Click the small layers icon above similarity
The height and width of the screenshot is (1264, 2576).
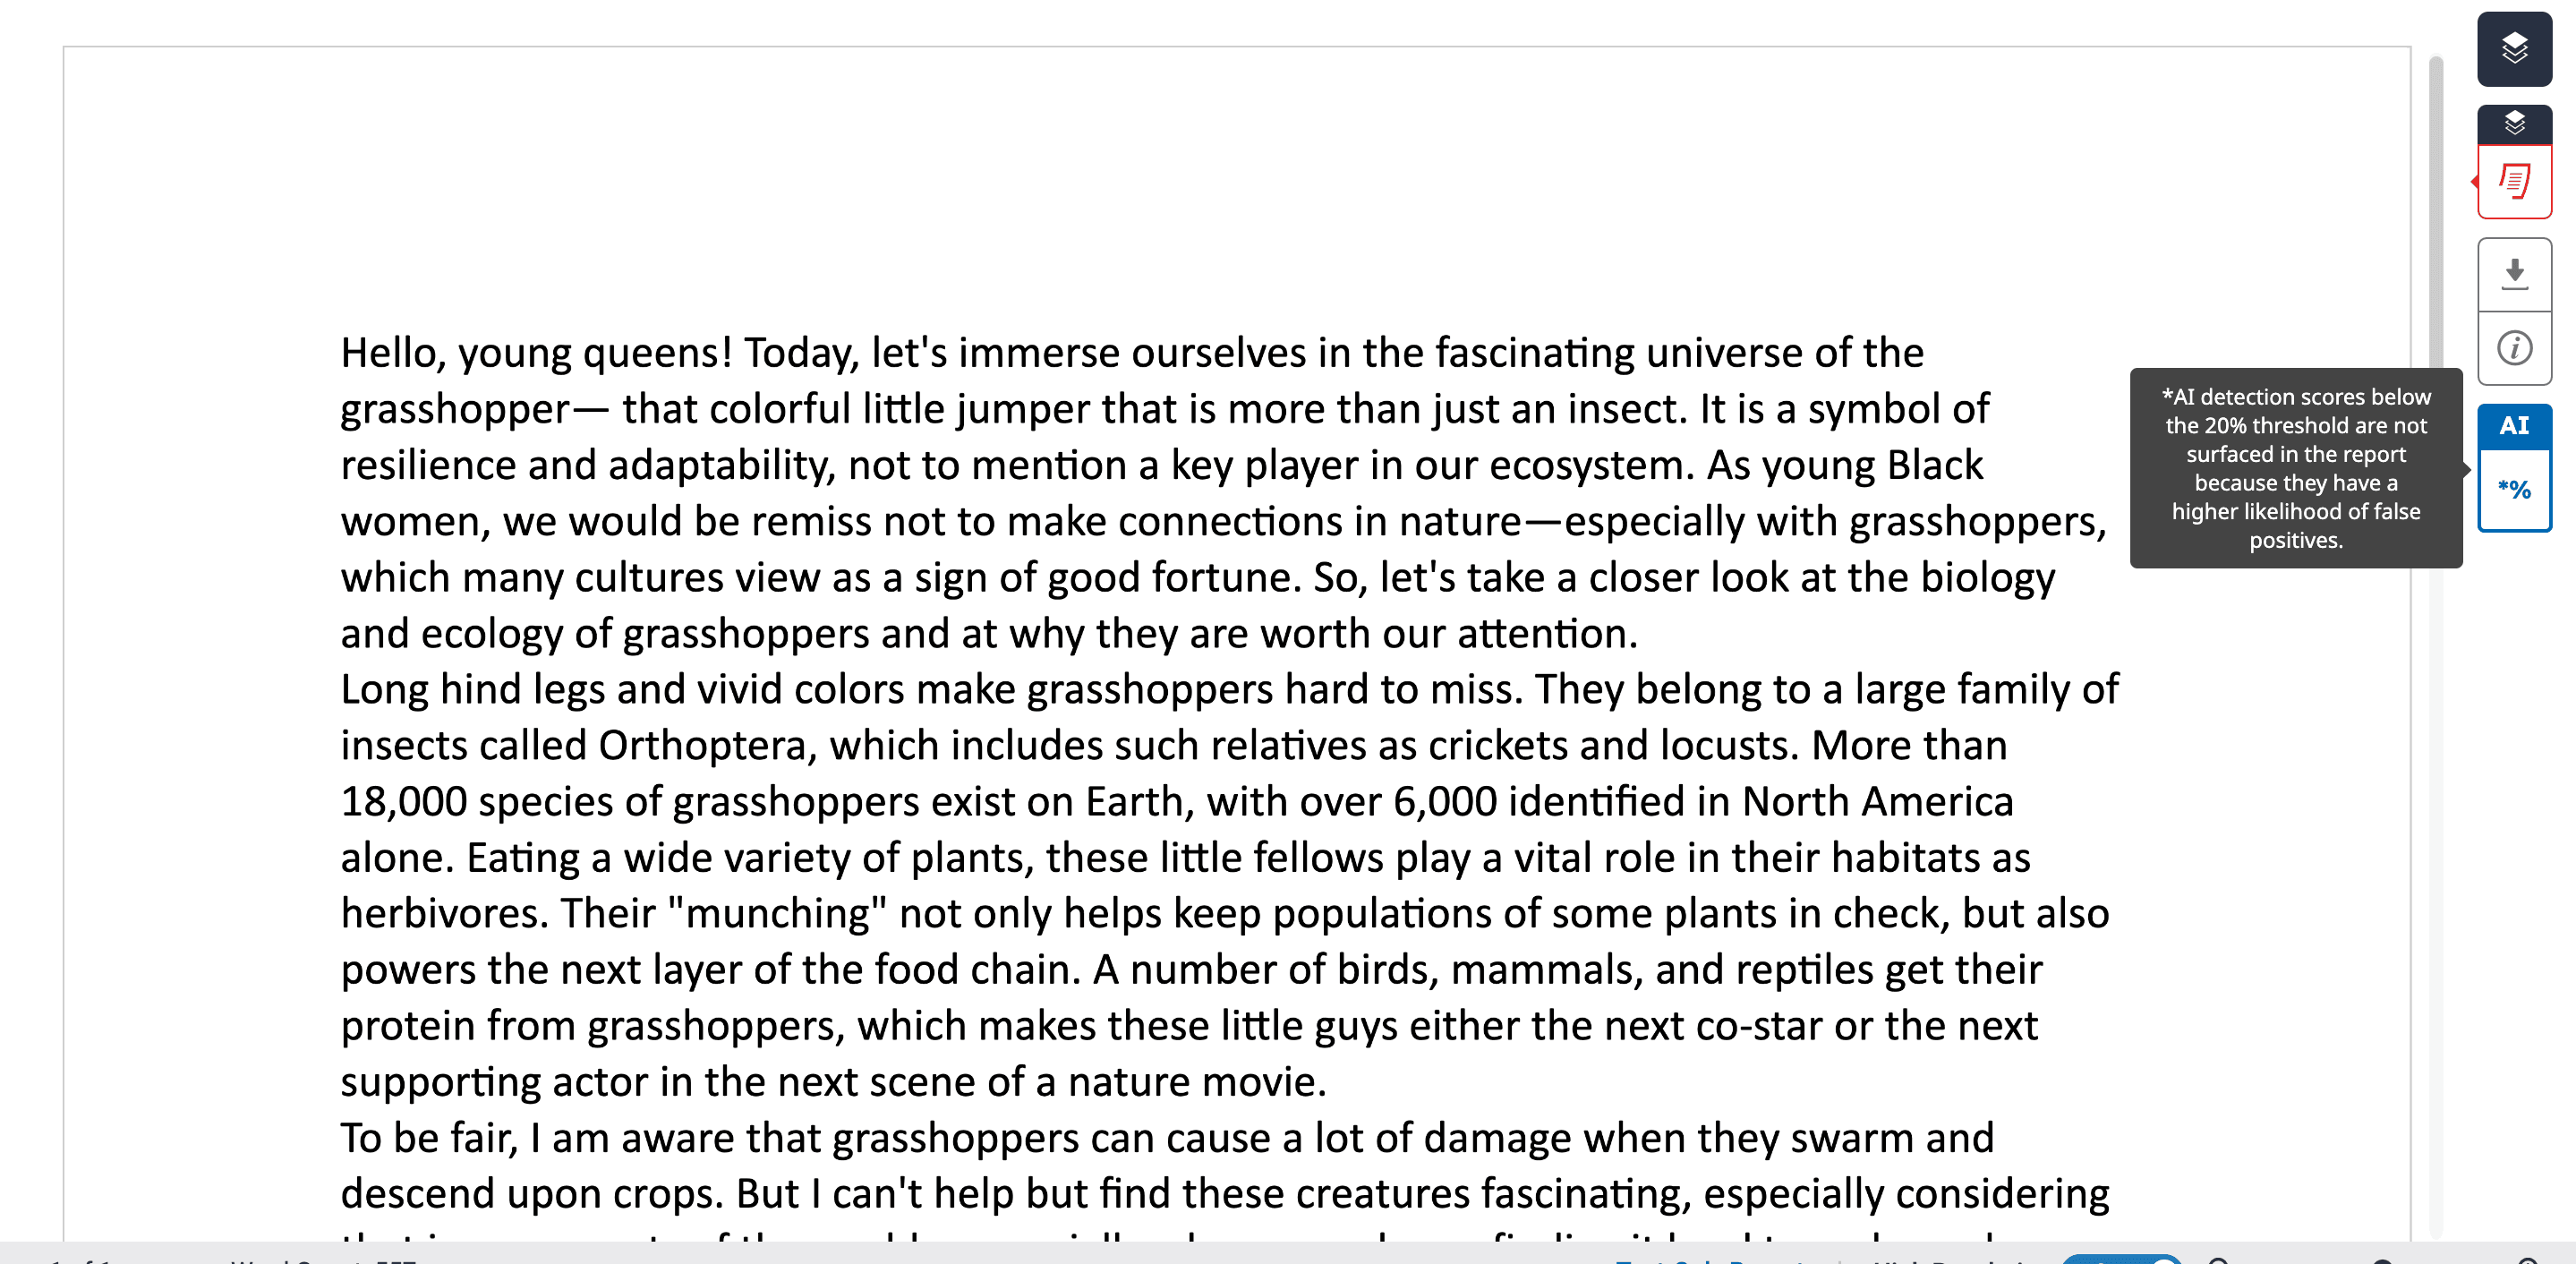click(2513, 124)
